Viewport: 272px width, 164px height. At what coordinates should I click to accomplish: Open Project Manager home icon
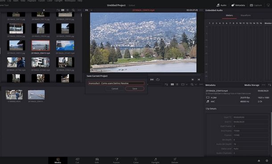(259, 161)
